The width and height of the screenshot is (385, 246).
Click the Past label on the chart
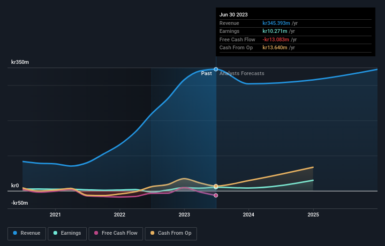206,73
